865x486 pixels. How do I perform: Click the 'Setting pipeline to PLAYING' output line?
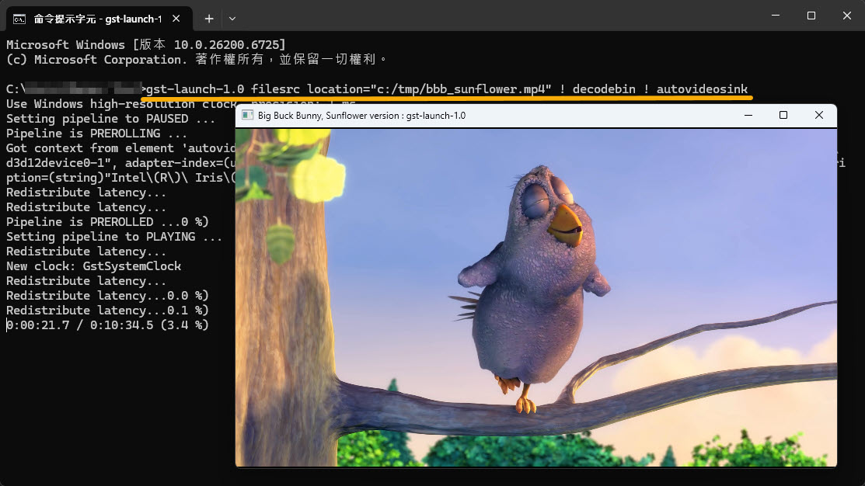(x=113, y=237)
